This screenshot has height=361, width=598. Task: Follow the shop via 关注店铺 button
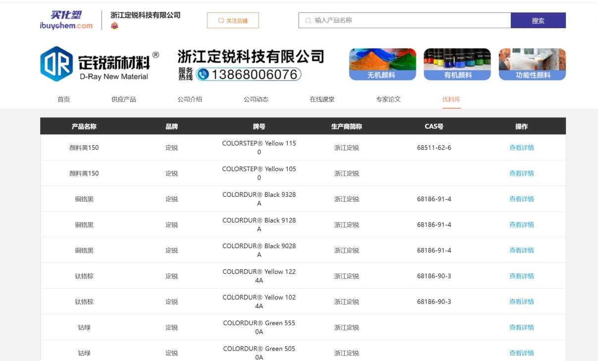pos(233,21)
